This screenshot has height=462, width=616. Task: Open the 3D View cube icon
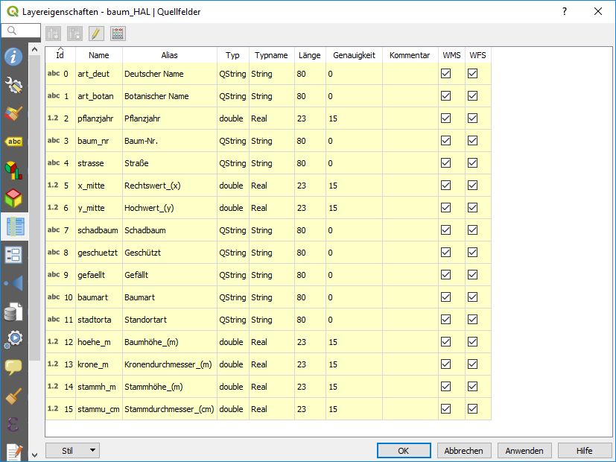click(x=13, y=198)
